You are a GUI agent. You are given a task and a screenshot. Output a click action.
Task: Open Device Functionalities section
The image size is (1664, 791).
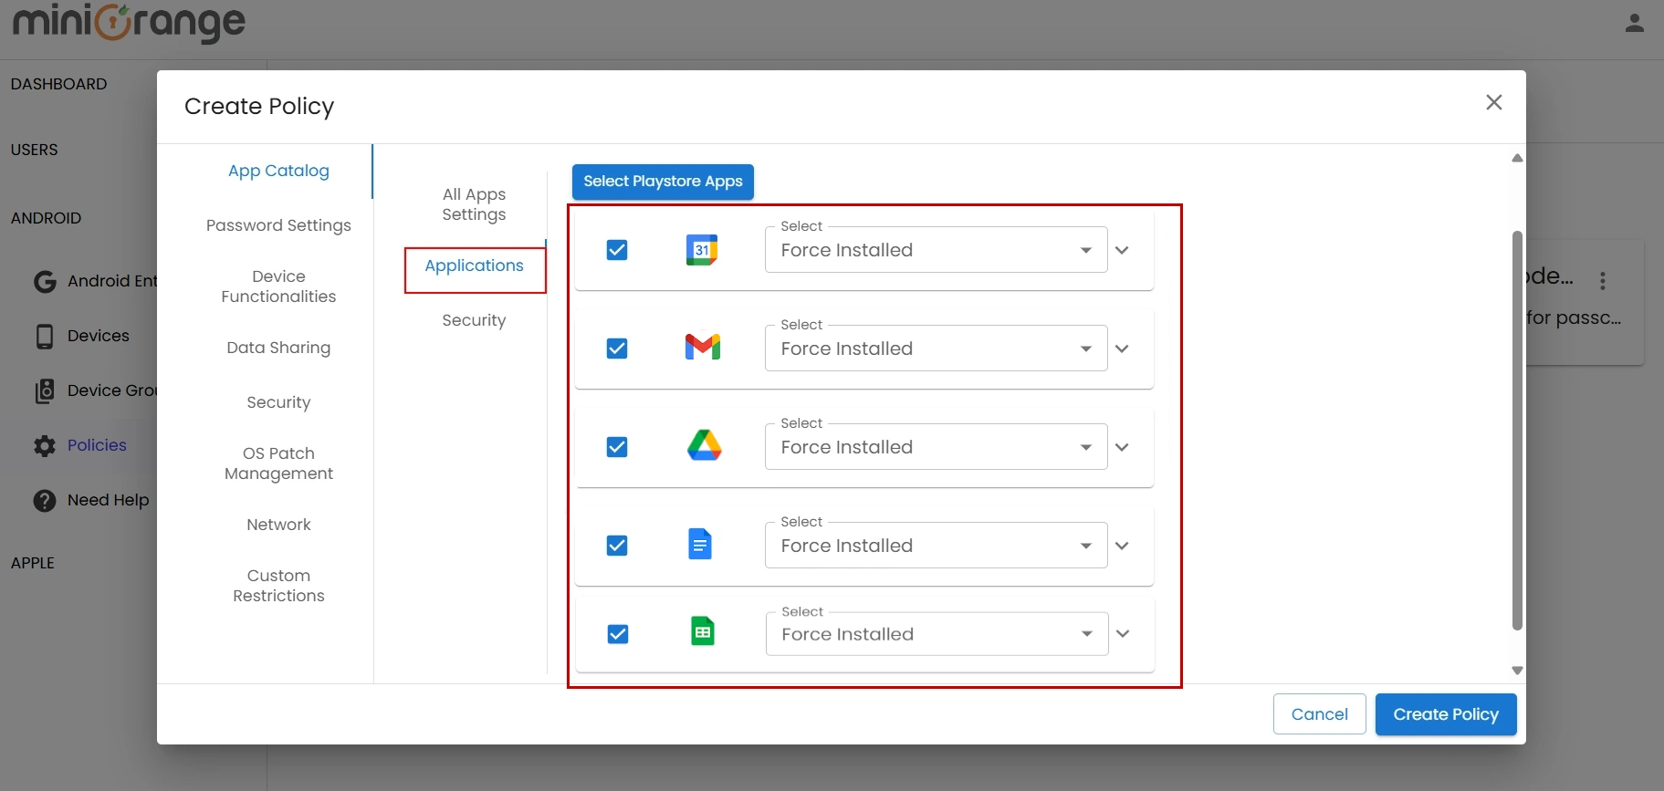pos(278,286)
